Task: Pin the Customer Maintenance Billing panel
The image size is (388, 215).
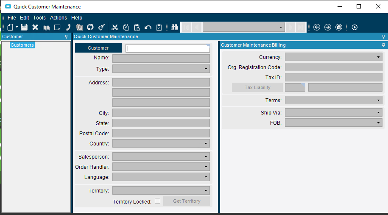Action: [383, 45]
